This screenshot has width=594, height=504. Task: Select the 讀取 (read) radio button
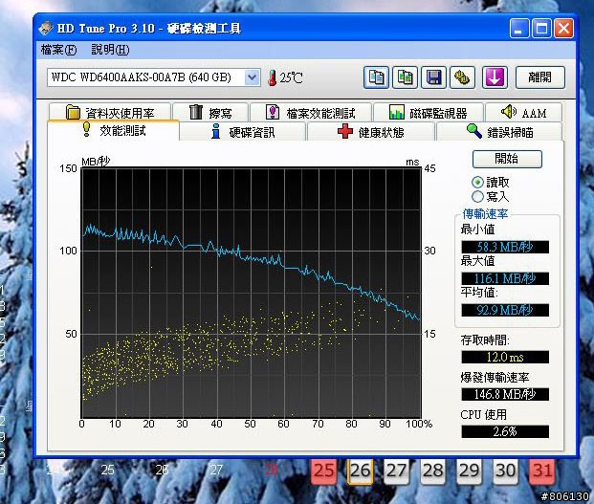(x=477, y=182)
